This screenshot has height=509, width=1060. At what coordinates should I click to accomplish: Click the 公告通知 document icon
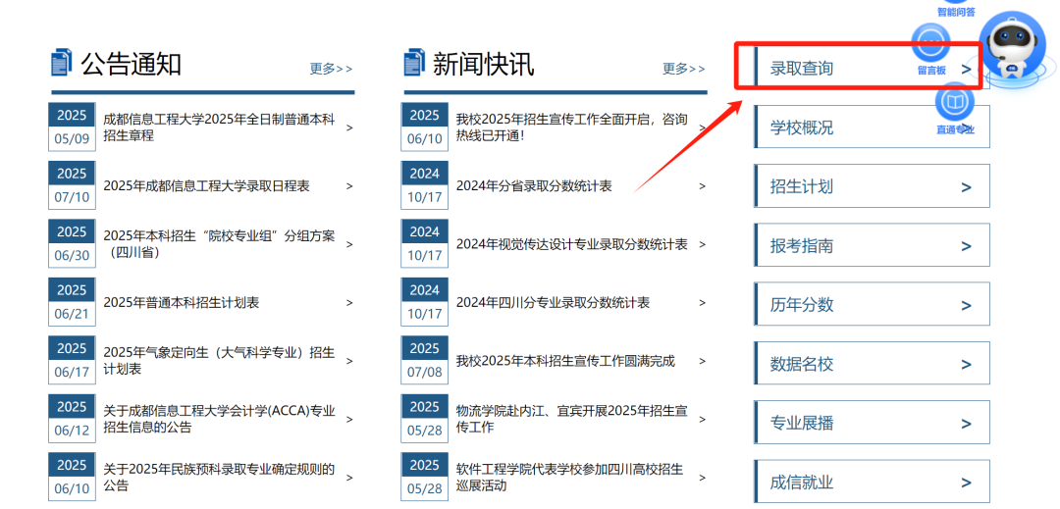pyautogui.click(x=62, y=63)
